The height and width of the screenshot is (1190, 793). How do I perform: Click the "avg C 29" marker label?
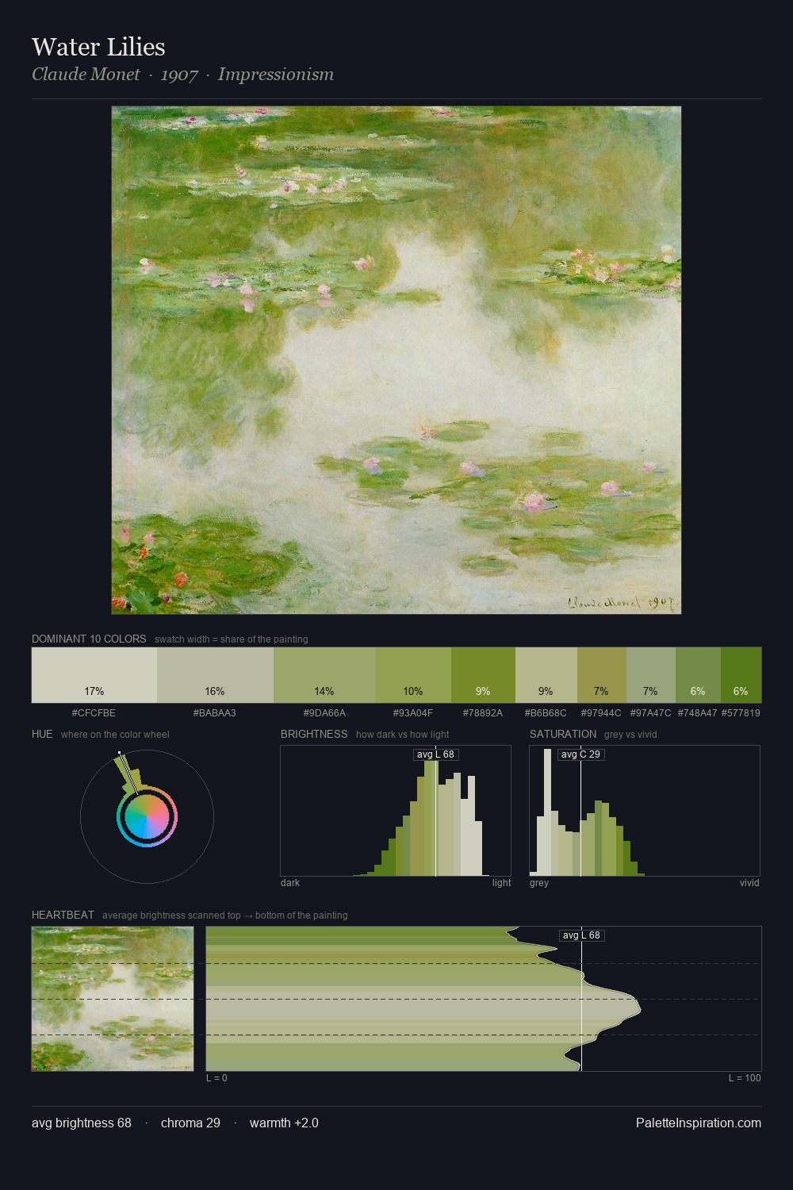tap(580, 754)
